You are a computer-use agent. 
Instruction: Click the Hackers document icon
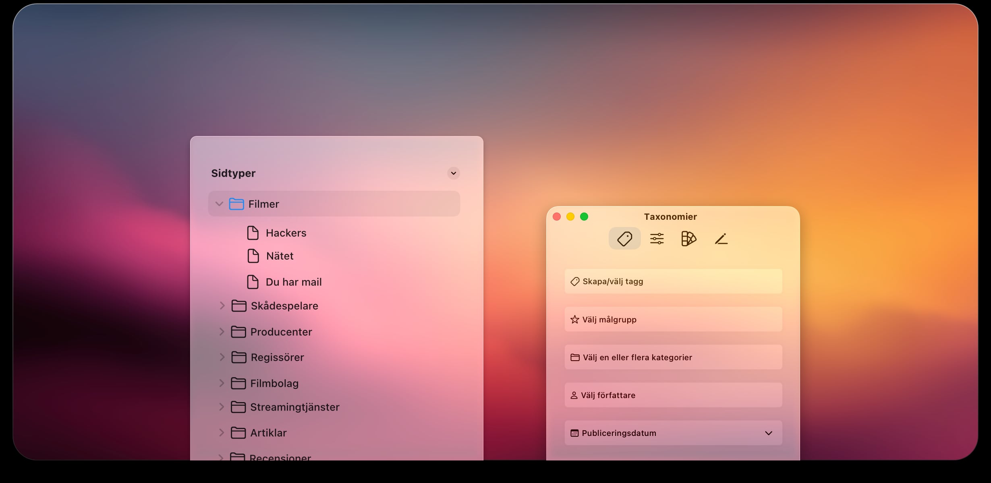253,233
